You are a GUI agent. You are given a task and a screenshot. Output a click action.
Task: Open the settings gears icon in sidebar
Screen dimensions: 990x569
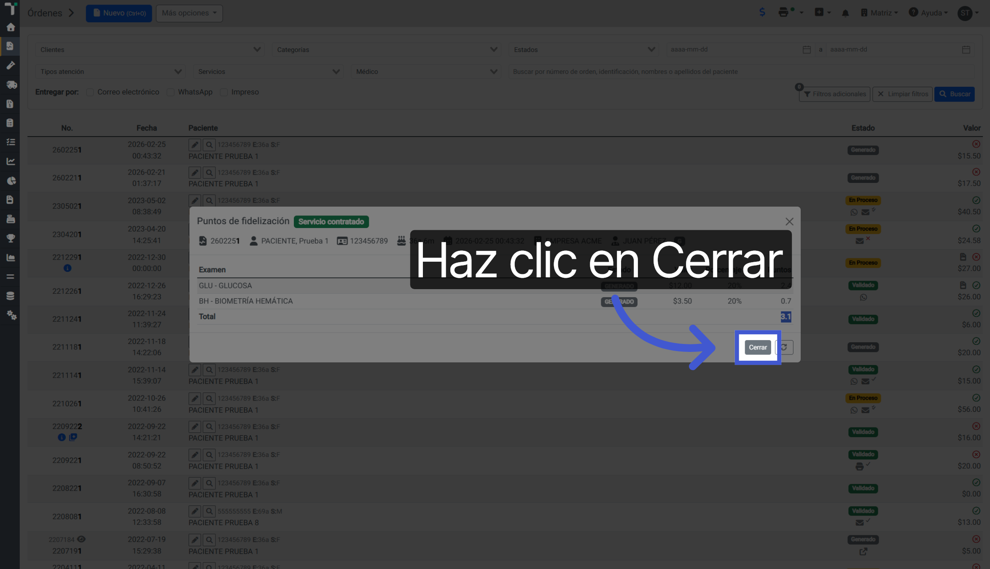tap(11, 315)
